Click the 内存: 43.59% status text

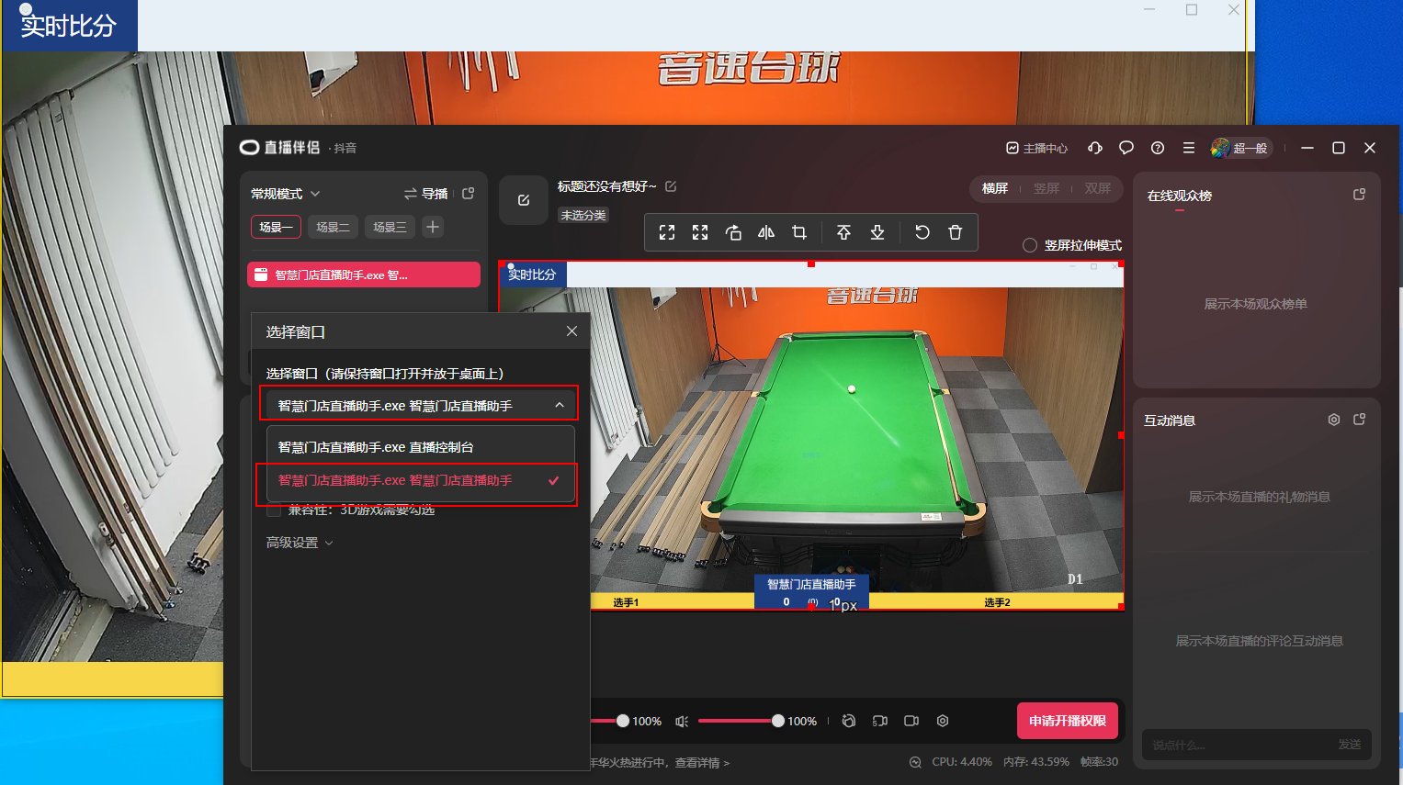1036,762
